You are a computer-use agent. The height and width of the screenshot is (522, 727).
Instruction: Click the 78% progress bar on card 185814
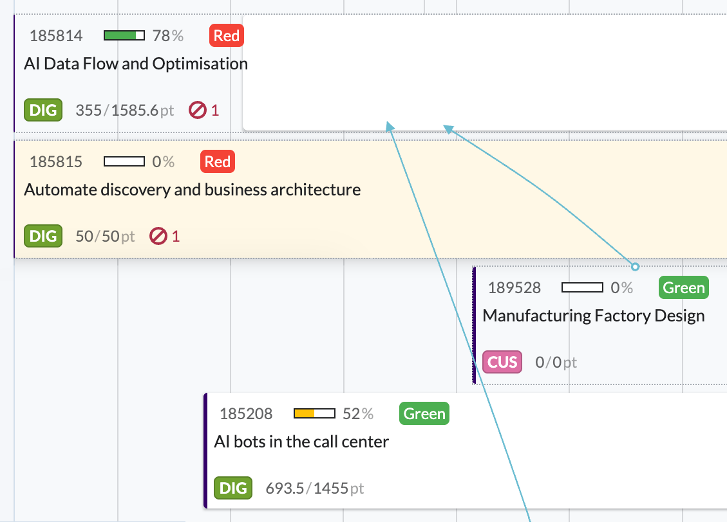tap(124, 36)
